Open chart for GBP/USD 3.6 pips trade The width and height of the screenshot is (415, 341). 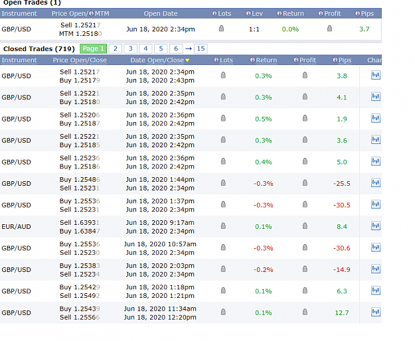[x=376, y=140]
